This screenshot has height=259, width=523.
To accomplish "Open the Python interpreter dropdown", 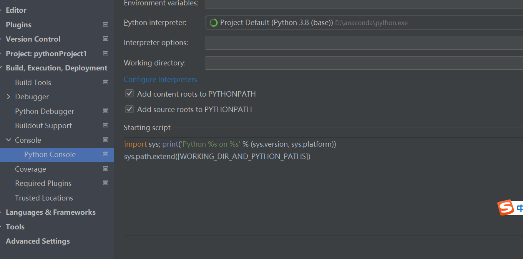I will (364, 23).
